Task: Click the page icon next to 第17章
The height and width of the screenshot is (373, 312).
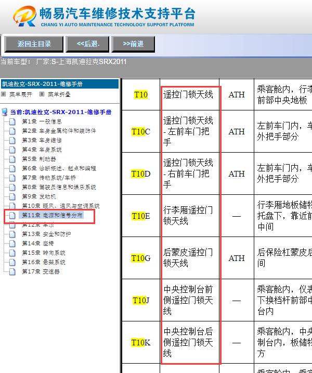Action: (12, 271)
